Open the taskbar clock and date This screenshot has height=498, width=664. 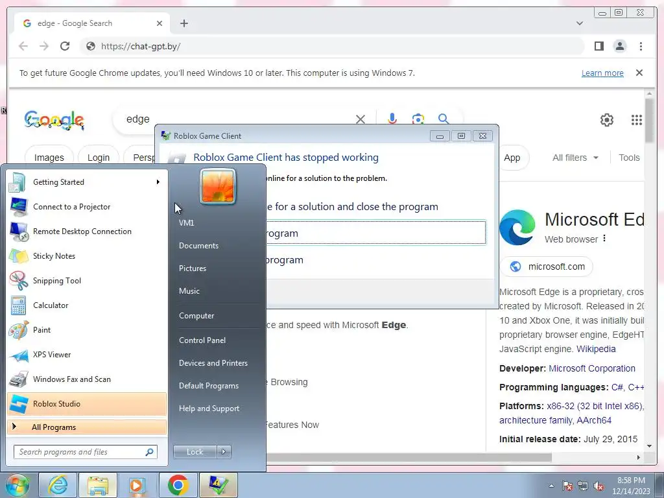631,486
